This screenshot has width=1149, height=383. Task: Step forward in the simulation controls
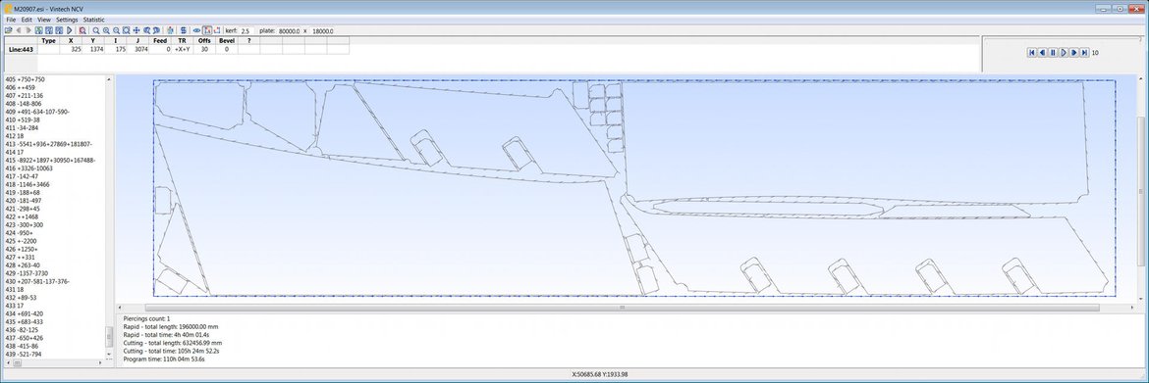tap(1074, 53)
